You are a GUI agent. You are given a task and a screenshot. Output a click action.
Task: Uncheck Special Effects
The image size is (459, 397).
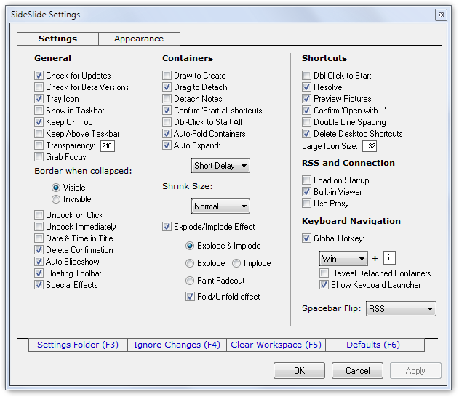39,285
